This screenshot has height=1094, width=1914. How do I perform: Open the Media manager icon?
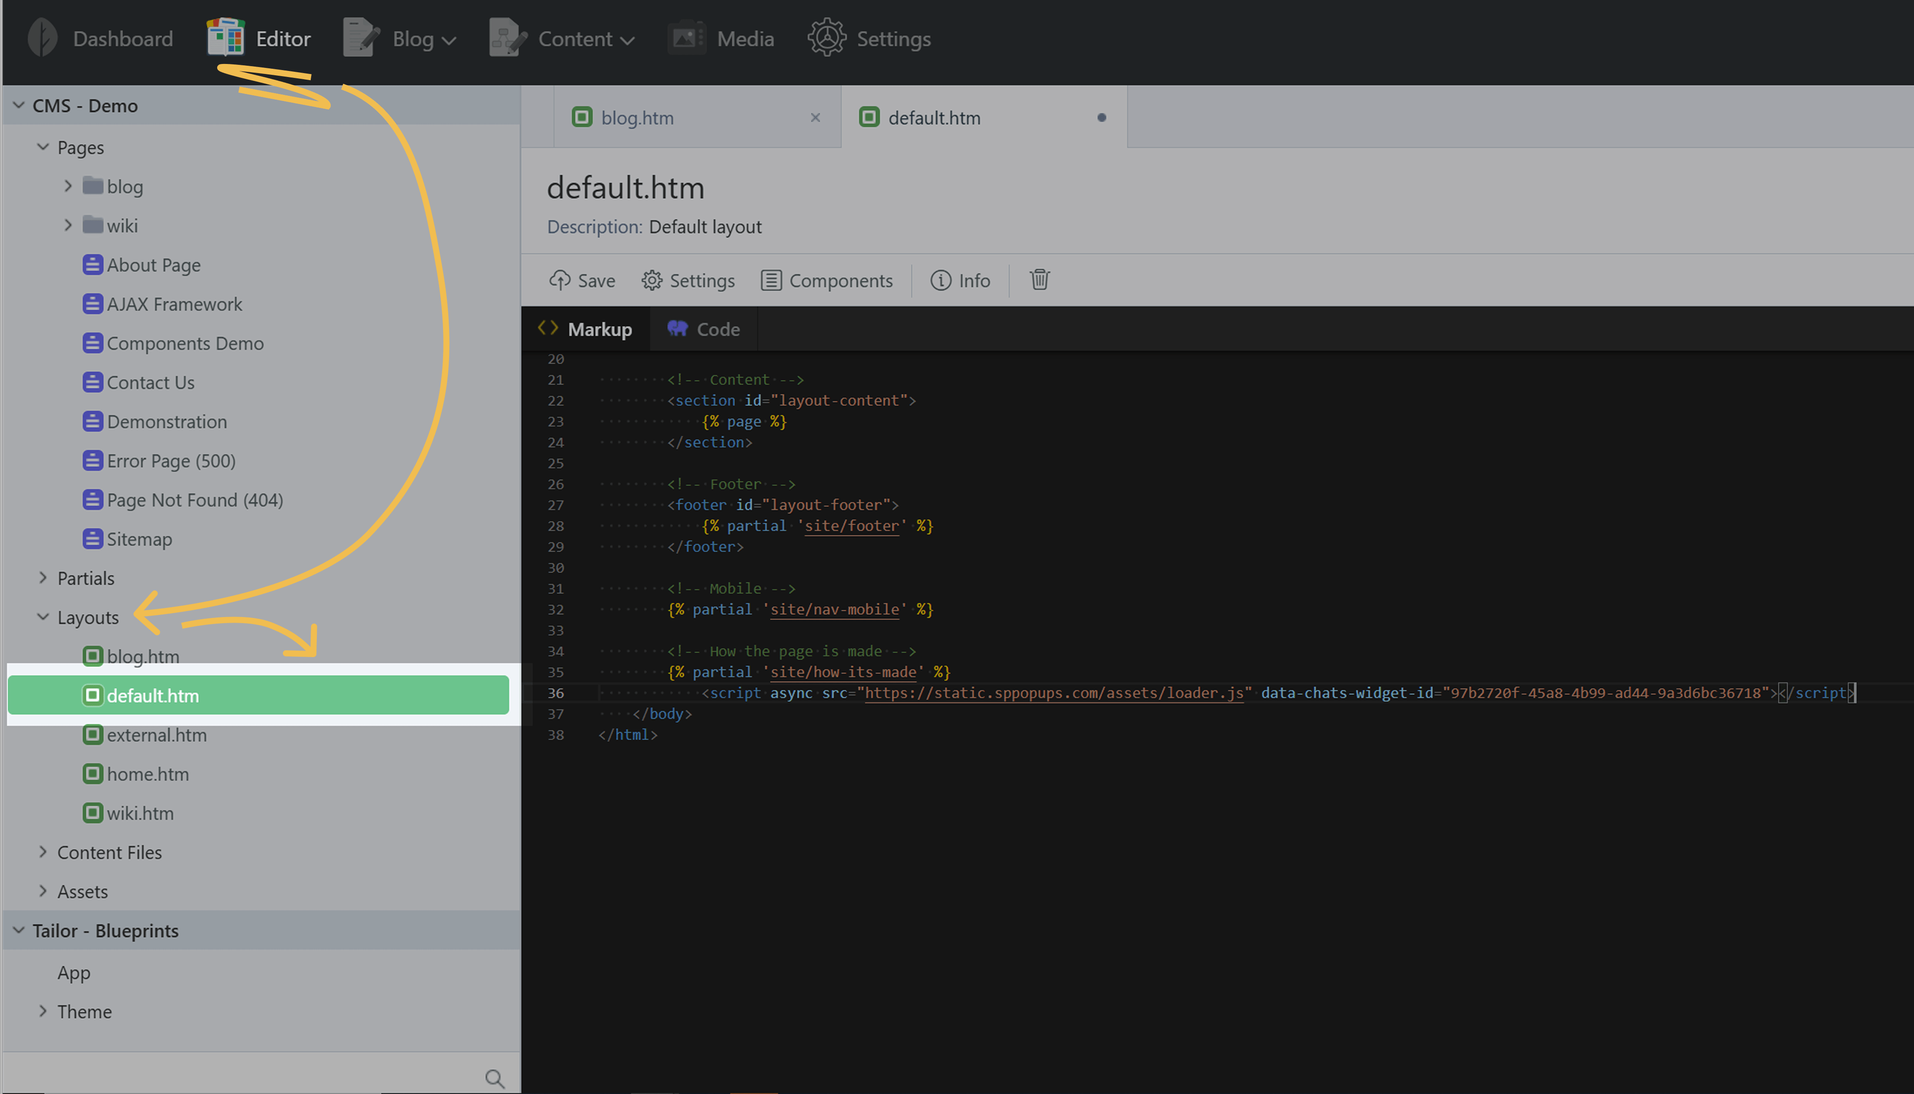(x=687, y=38)
